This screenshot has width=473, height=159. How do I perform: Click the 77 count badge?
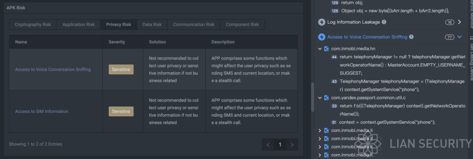[x=449, y=37]
